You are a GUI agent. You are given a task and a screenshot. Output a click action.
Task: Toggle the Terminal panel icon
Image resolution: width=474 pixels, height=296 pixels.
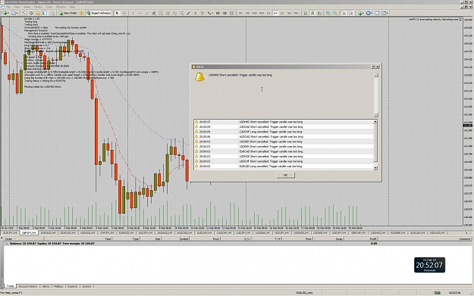click(x=45, y=13)
